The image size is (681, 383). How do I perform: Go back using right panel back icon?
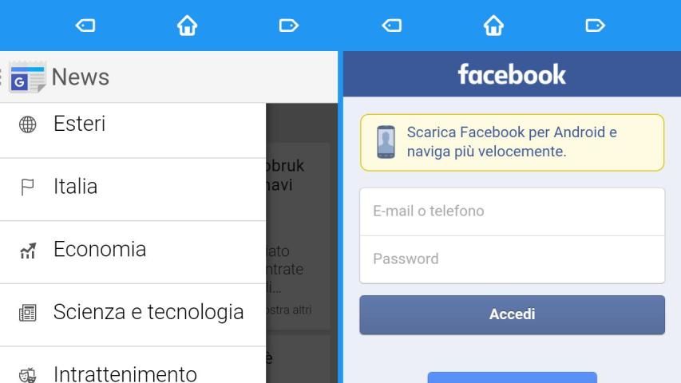point(392,26)
